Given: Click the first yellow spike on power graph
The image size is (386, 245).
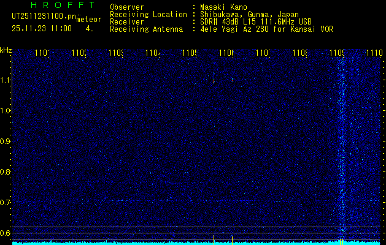Looking at the screenshot, I should (x=214, y=239).
